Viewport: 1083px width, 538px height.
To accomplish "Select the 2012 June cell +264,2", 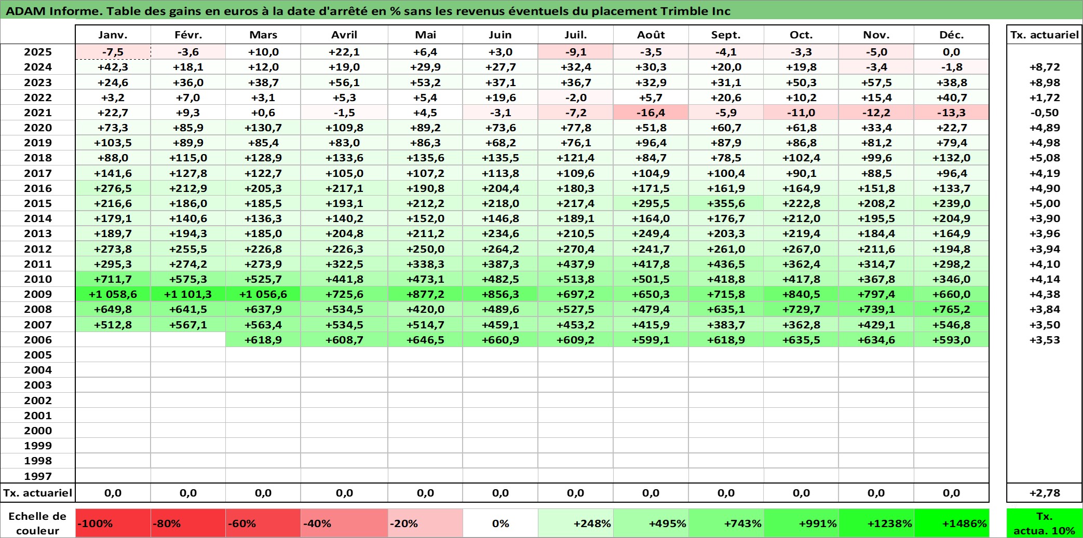I will tap(500, 249).
